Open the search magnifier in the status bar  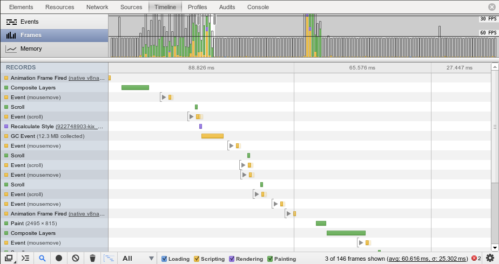click(42, 258)
